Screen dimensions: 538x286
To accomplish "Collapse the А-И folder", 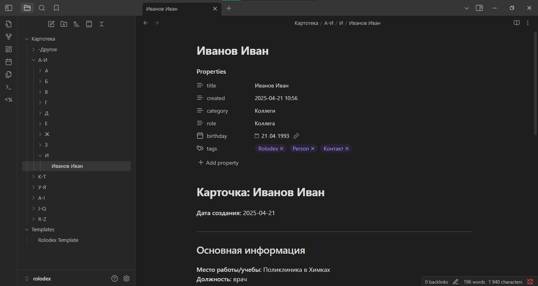I will click(x=33, y=60).
